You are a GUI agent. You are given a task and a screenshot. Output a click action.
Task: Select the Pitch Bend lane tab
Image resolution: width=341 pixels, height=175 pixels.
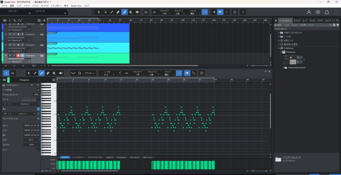tap(135, 157)
